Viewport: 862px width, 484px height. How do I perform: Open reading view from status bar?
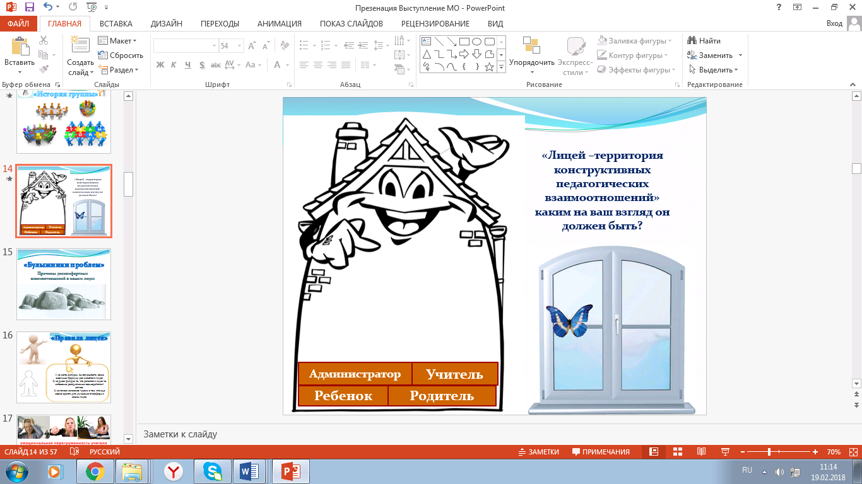click(700, 452)
